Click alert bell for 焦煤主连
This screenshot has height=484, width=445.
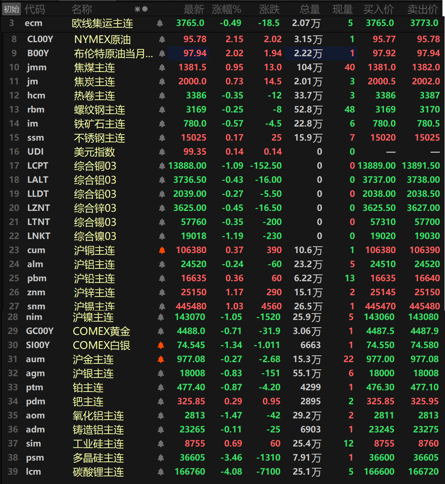(x=162, y=67)
